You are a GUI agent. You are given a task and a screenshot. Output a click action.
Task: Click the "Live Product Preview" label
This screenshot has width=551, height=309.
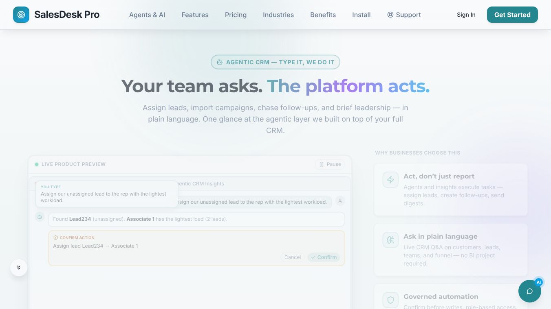tap(73, 164)
